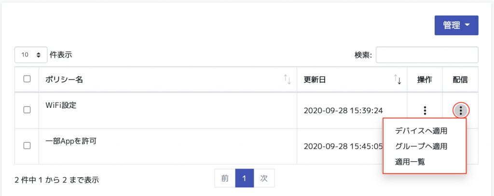
Task: Open the 10 件表示 page-size selector
Action: pyautogui.click(x=31, y=55)
